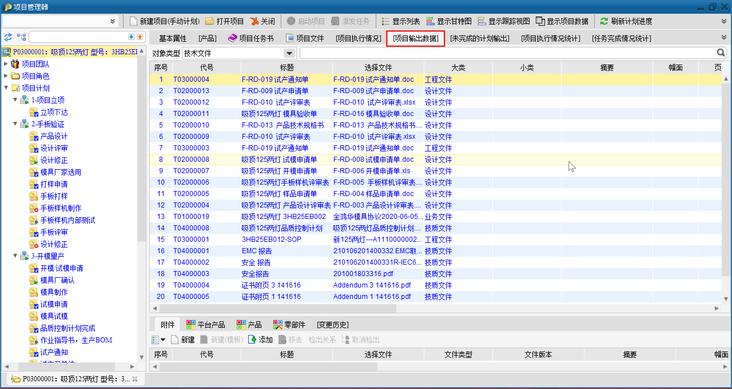
Task: Click the orange up-arrow icon in tree search
Action: click(x=140, y=37)
